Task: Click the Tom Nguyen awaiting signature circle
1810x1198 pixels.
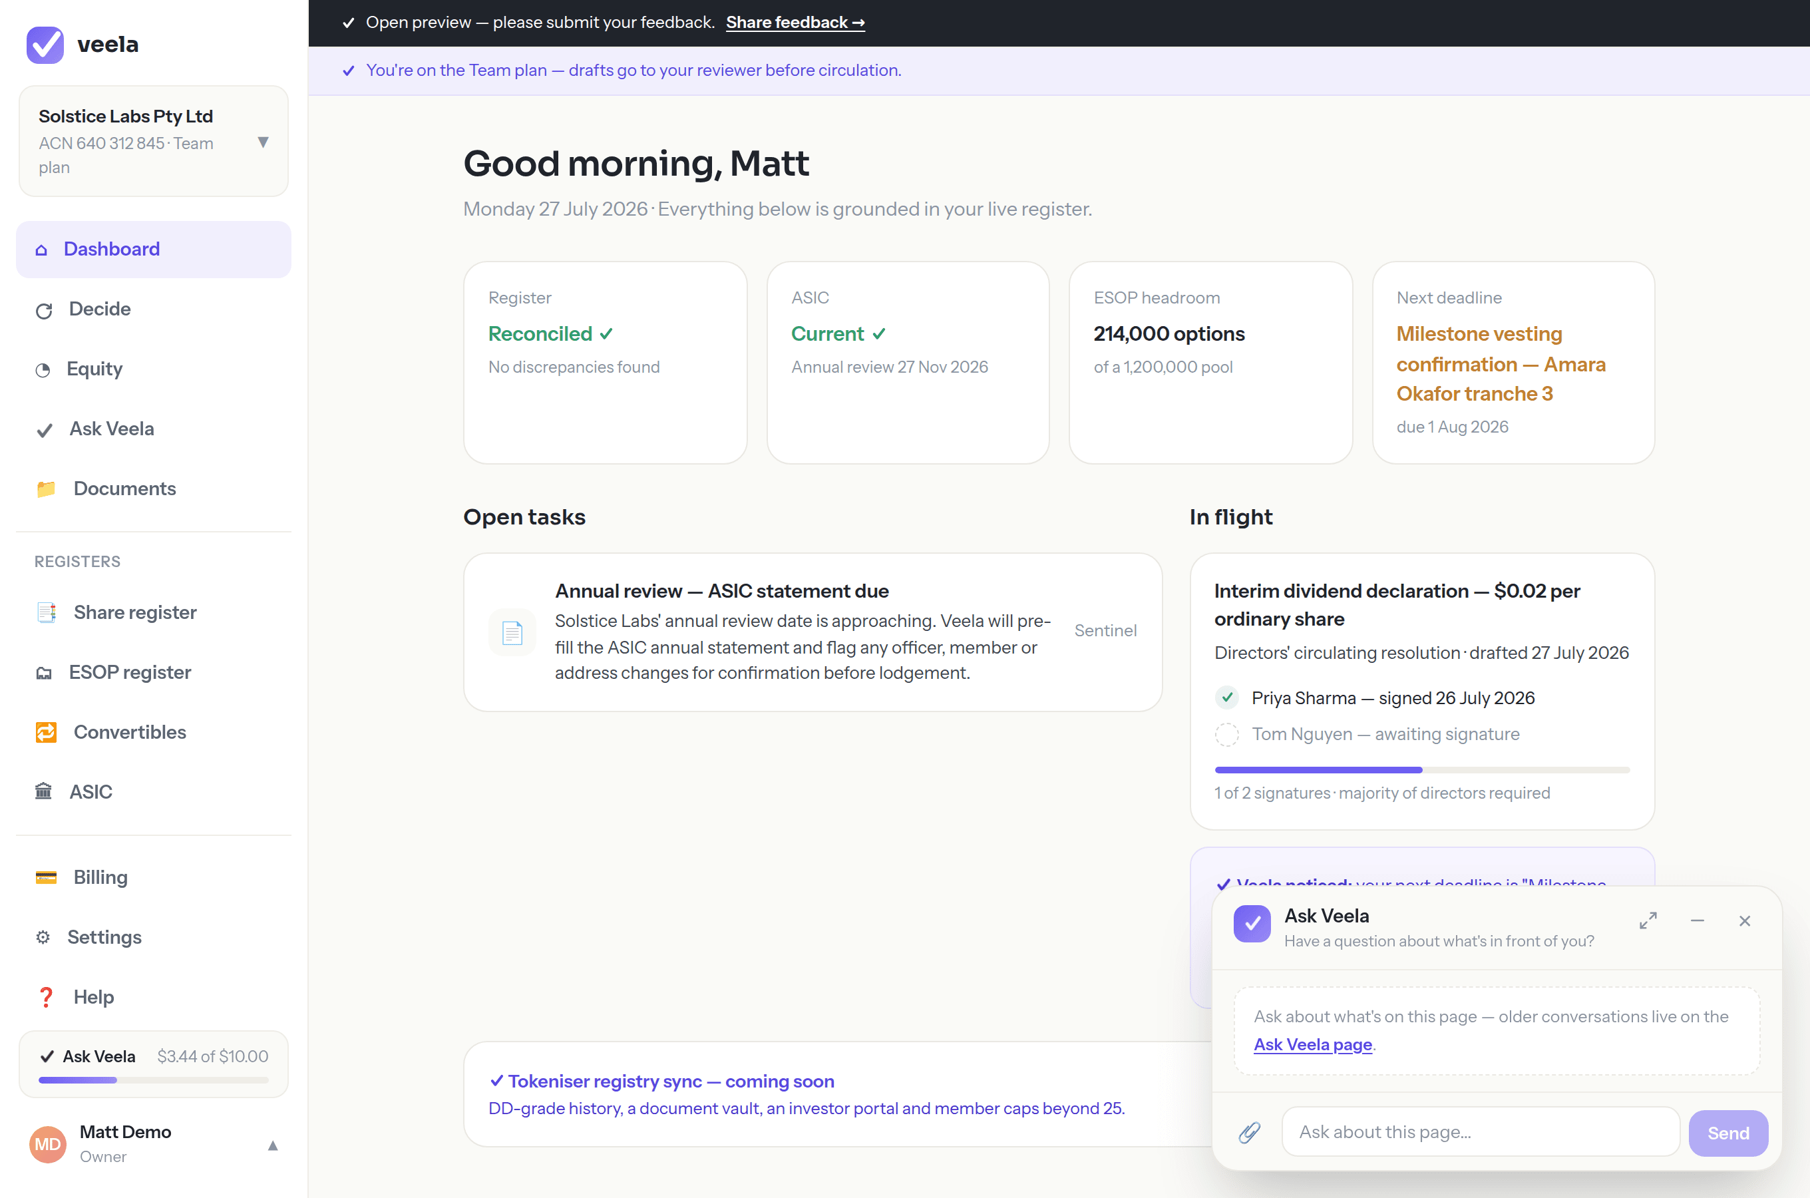Action: point(1226,734)
